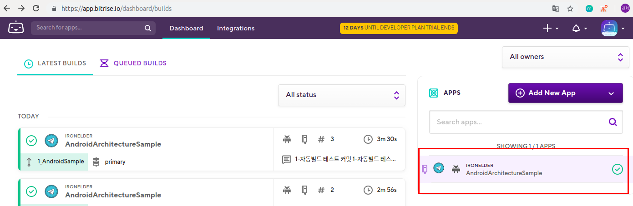
Task: Click the Bitrise robot logo
Action: pyautogui.click(x=16, y=28)
